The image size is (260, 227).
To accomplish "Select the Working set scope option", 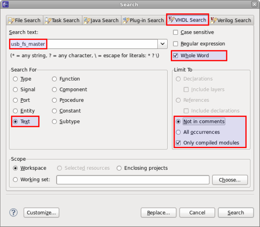I will coord(16,180).
